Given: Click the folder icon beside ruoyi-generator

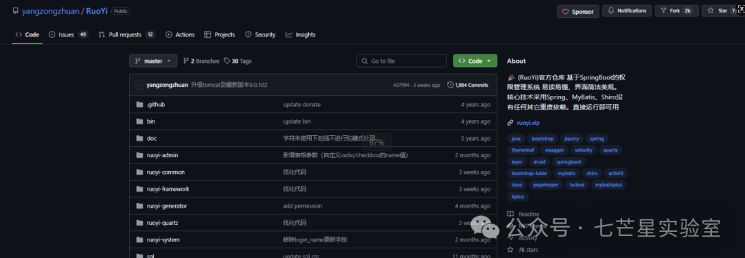Looking at the screenshot, I should tap(139, 206).
